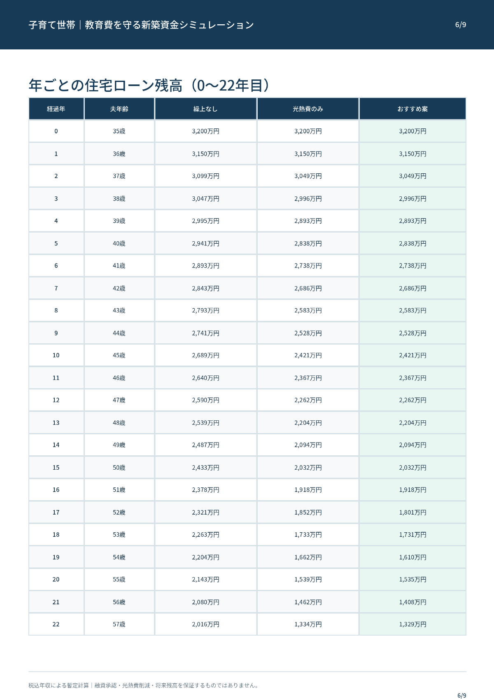Click the header page indicator 6/9
The width and height of the screenshot is (494, 699).
(x=461, y=25)
